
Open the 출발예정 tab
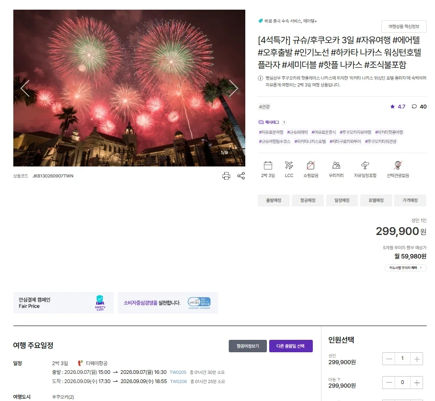click(273, 200)
